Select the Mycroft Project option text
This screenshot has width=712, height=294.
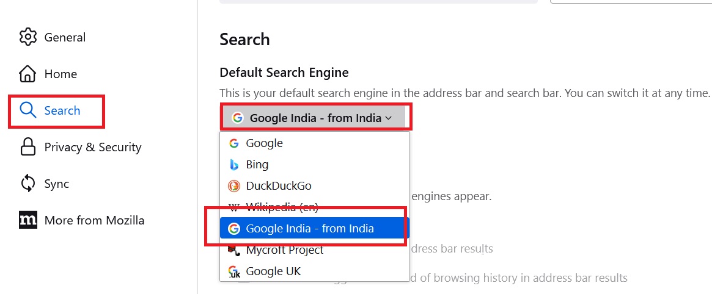point(285,250)
